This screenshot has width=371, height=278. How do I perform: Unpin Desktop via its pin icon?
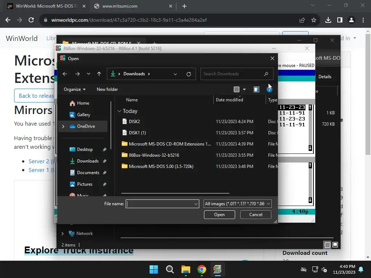click(104, 149)
